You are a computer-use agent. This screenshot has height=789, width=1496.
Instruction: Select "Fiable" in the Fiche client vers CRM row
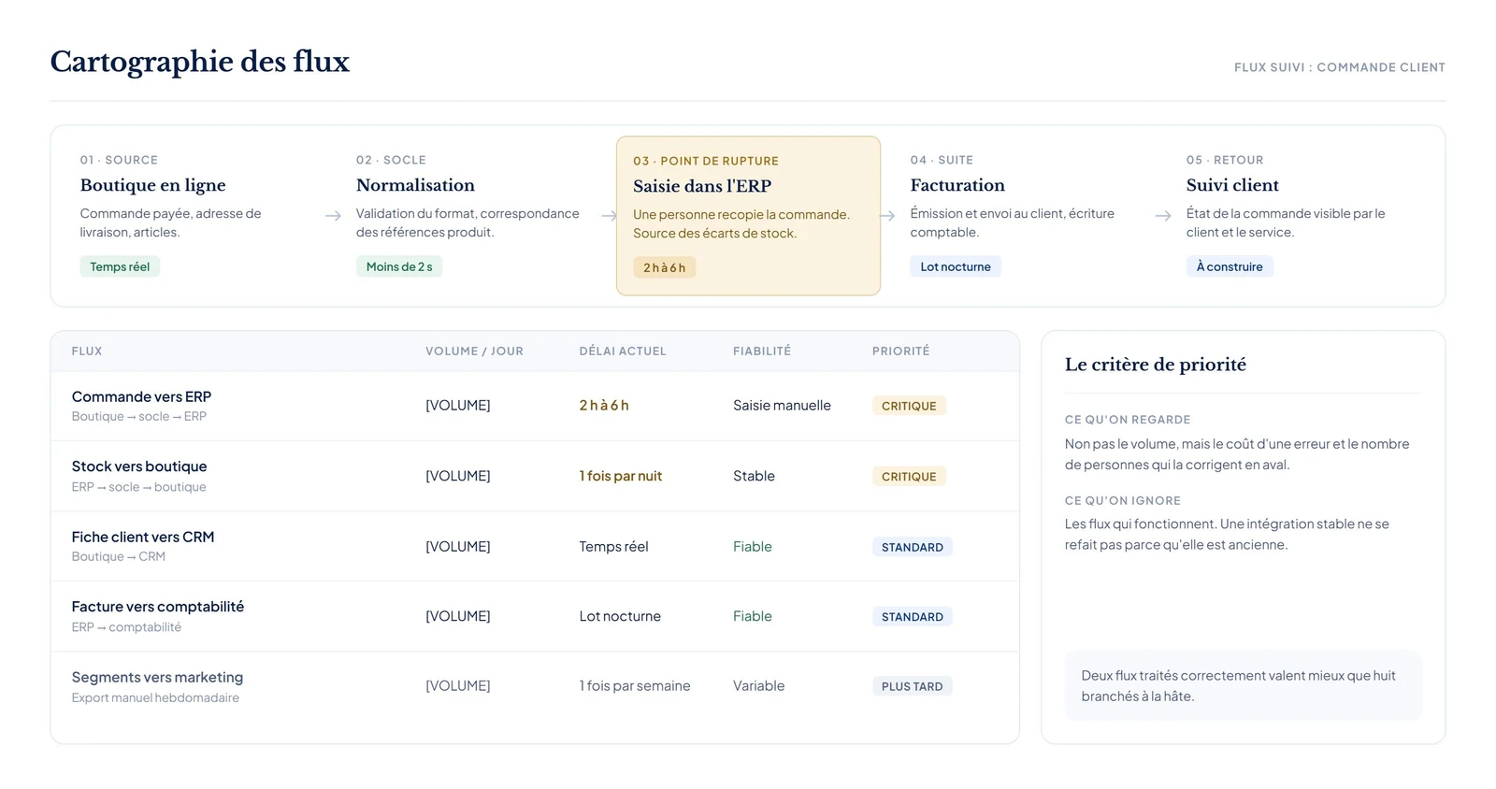tap(753, 547)
